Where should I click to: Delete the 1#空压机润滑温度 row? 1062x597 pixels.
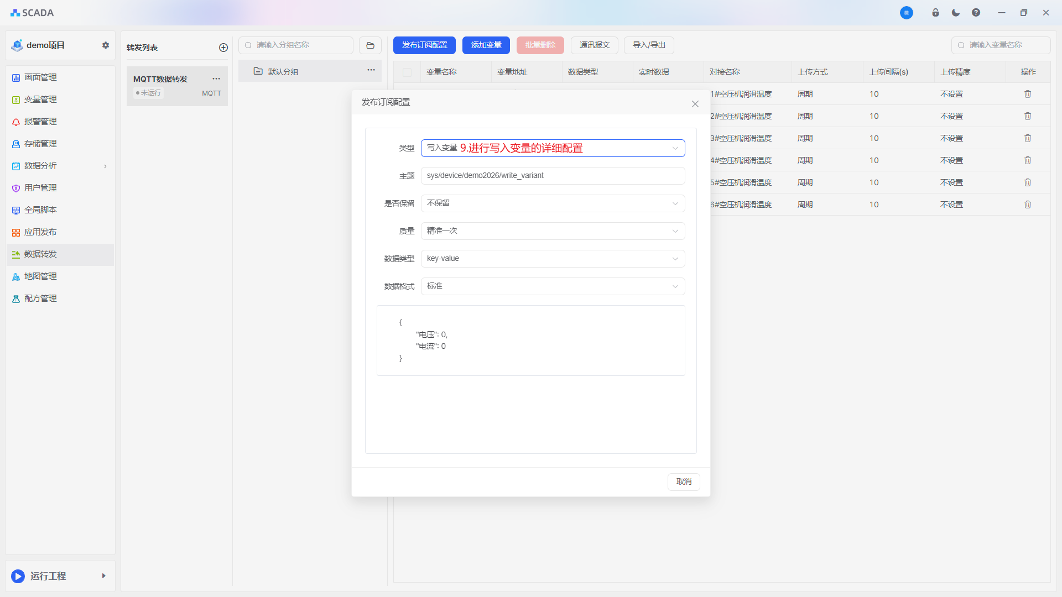pos(1028,94)
